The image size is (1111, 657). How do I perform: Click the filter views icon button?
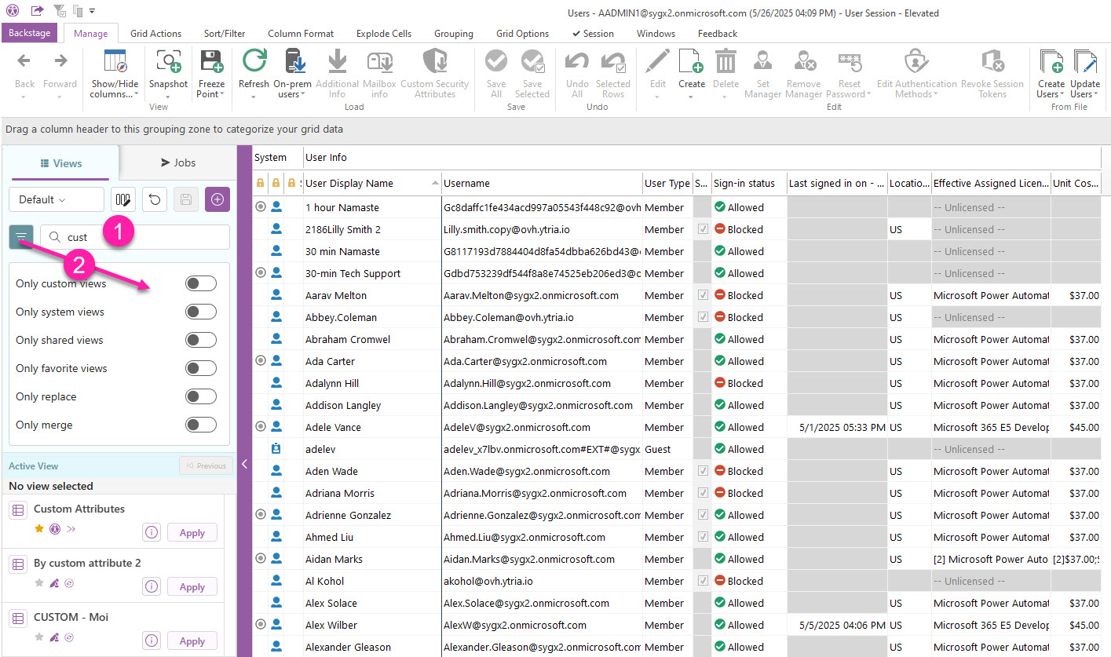click(21, 236)
